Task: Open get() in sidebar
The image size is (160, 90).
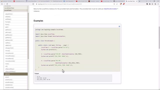Action: 7,27
